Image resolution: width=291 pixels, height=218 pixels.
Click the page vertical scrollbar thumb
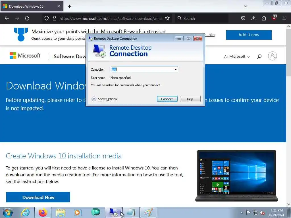point(288,53)
